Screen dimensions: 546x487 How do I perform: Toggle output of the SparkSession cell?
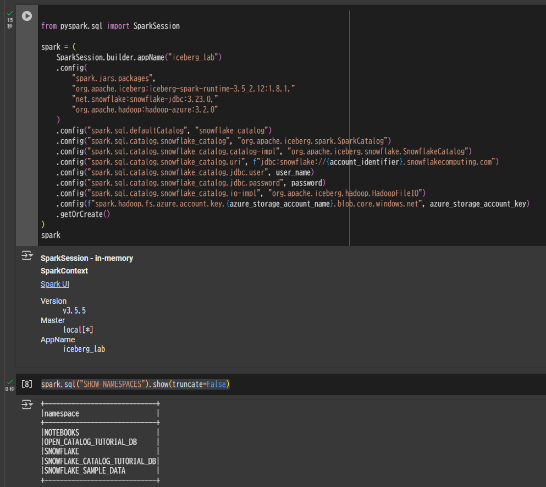coord(27,255)
